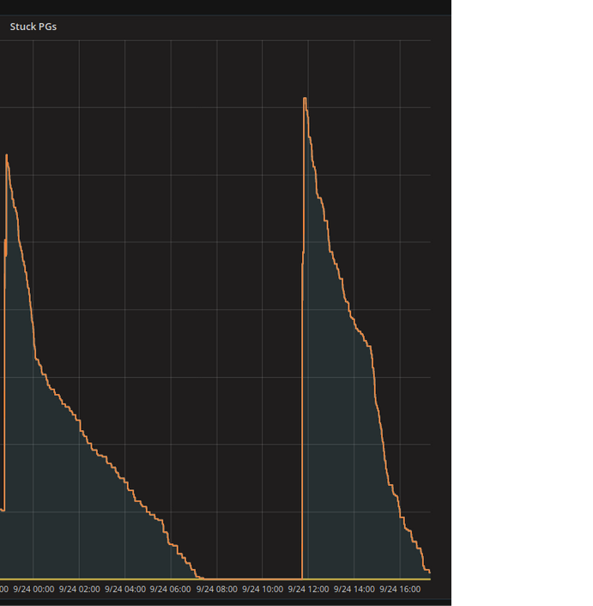Click the 9/24 10:00 time axis label
Viewport: 593px width, 606px height.
pyautogui.click(x=262, y=590)
